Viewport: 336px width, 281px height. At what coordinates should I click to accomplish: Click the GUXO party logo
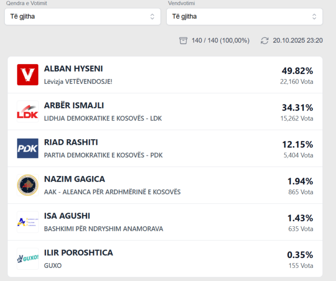click(28, 259)
